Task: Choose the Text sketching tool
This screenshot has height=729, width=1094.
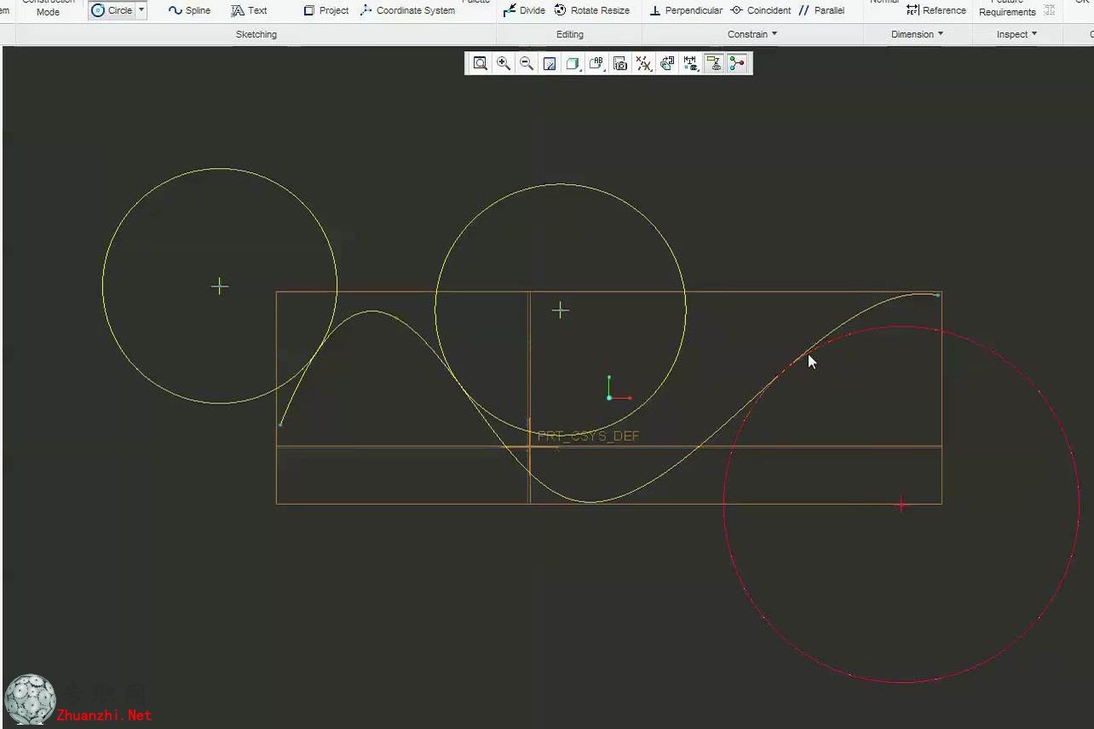Action: click(x=249, y=10)
